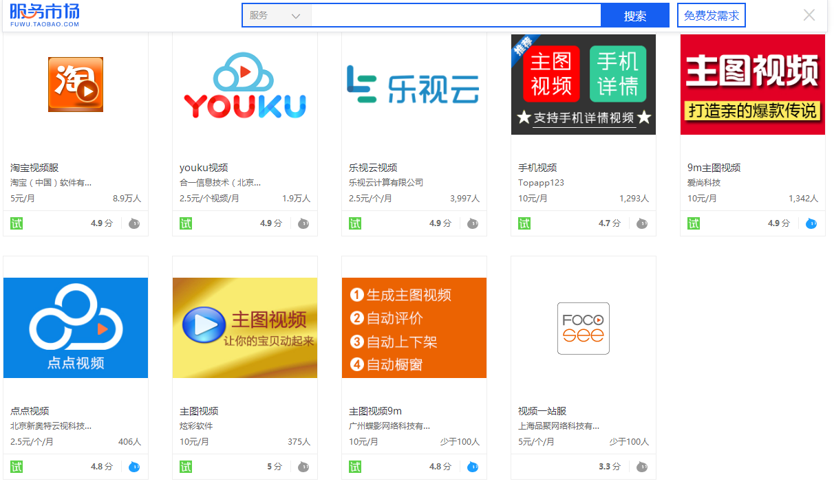Click Wangwang icon on 乐视云视频 card
Image resolution: width=834 pixels, height=488 pixels.
473,223
